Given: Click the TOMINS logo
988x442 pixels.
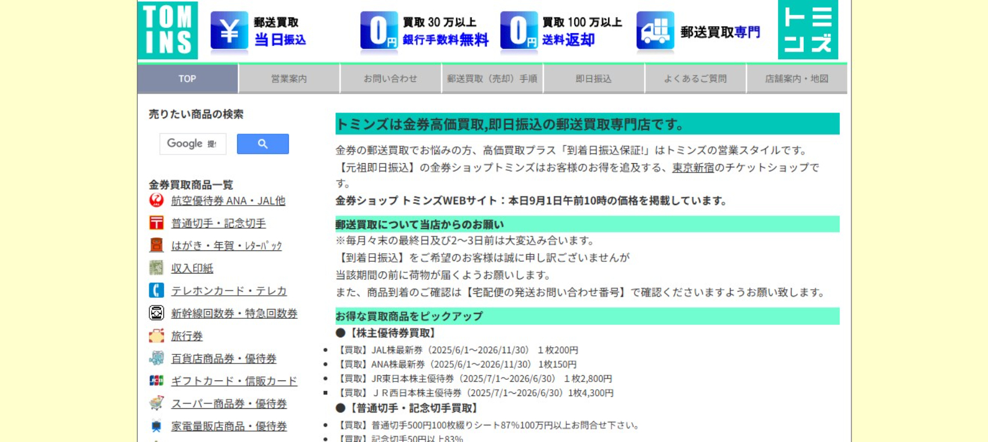Looking at the screenshot, I should (168, 30).
